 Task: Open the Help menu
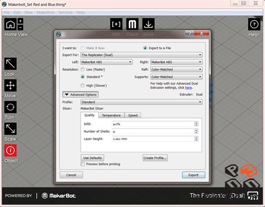click(x=81, y=12)
